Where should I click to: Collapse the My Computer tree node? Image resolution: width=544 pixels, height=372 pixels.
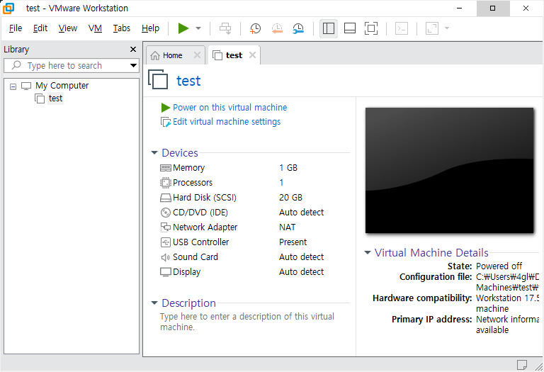[x=13, y=86]
